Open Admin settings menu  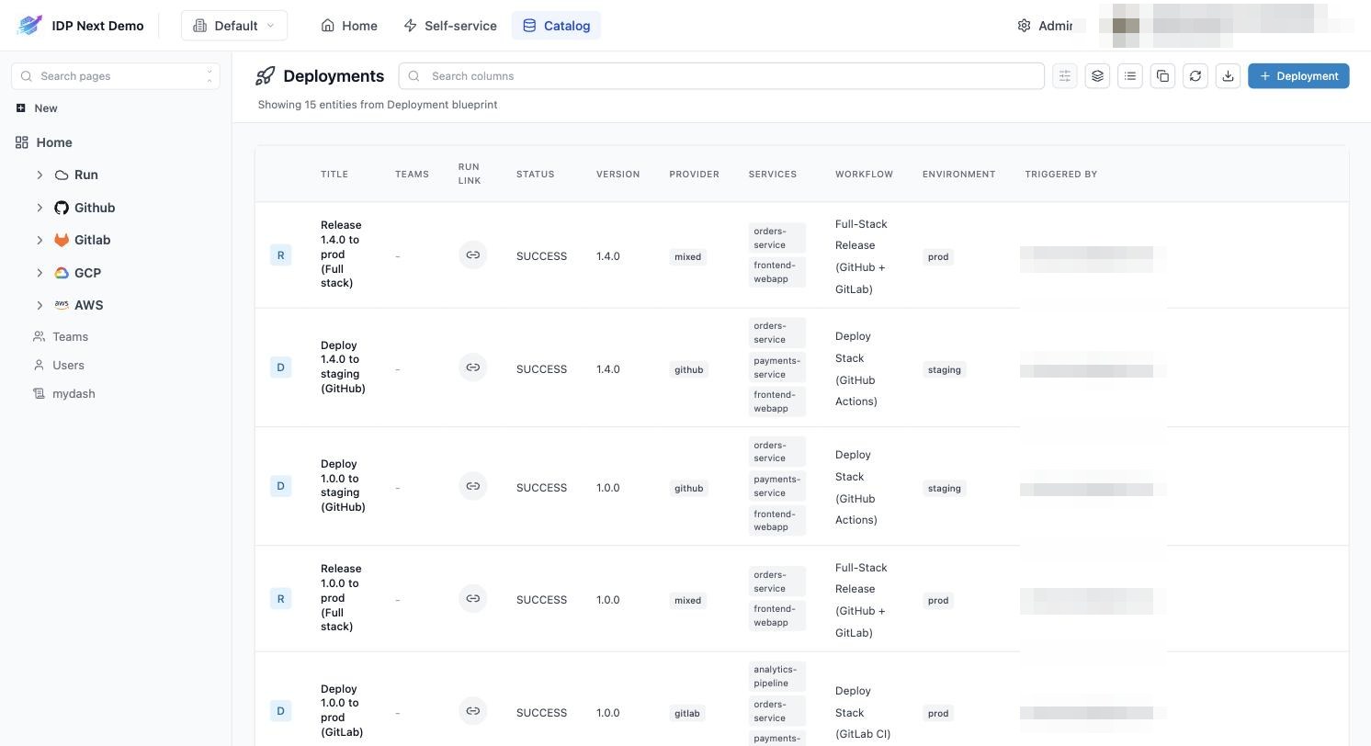[x=1045, y=26]
